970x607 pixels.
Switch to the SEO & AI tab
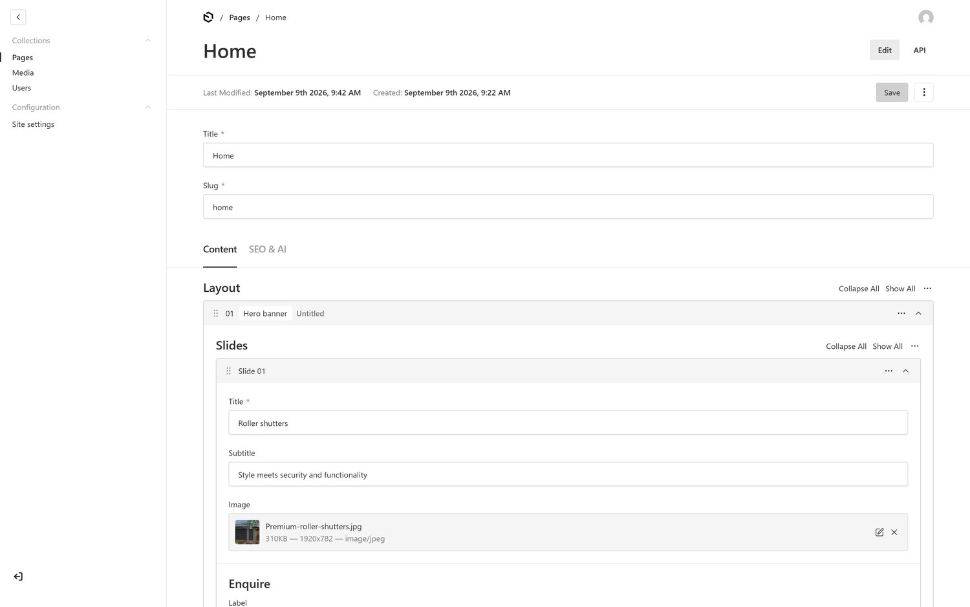click(x=268, y=249)
